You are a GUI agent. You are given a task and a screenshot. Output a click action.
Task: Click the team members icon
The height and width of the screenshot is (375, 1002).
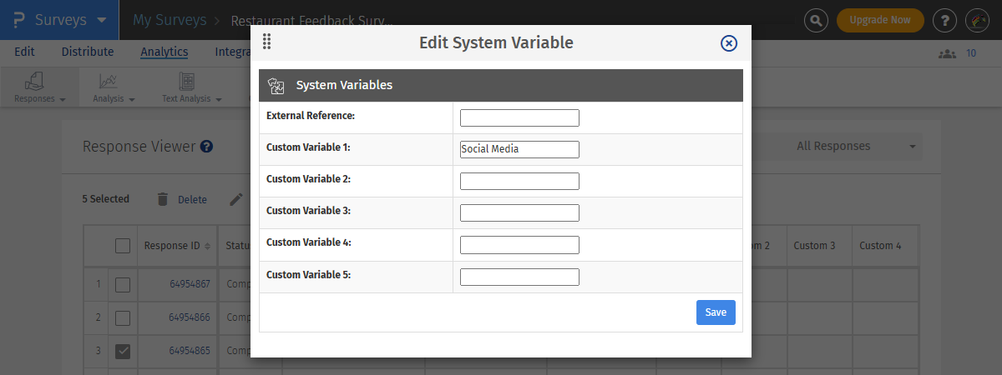pos(947,53)
